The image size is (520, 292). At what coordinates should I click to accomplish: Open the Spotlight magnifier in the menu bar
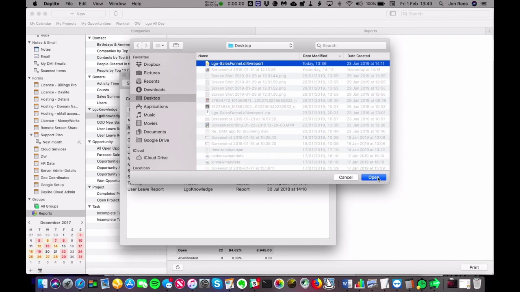[441, 4]
